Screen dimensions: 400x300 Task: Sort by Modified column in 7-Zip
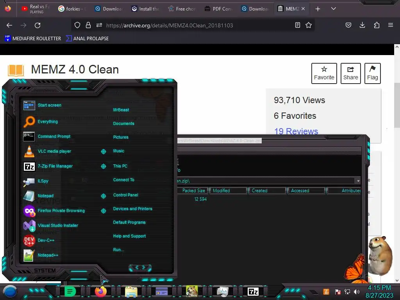click(x=228, y=191)
